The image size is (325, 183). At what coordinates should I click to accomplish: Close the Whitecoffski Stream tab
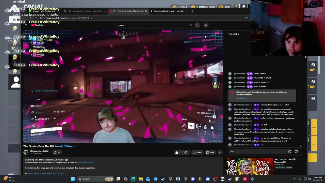tap(105, 11)
